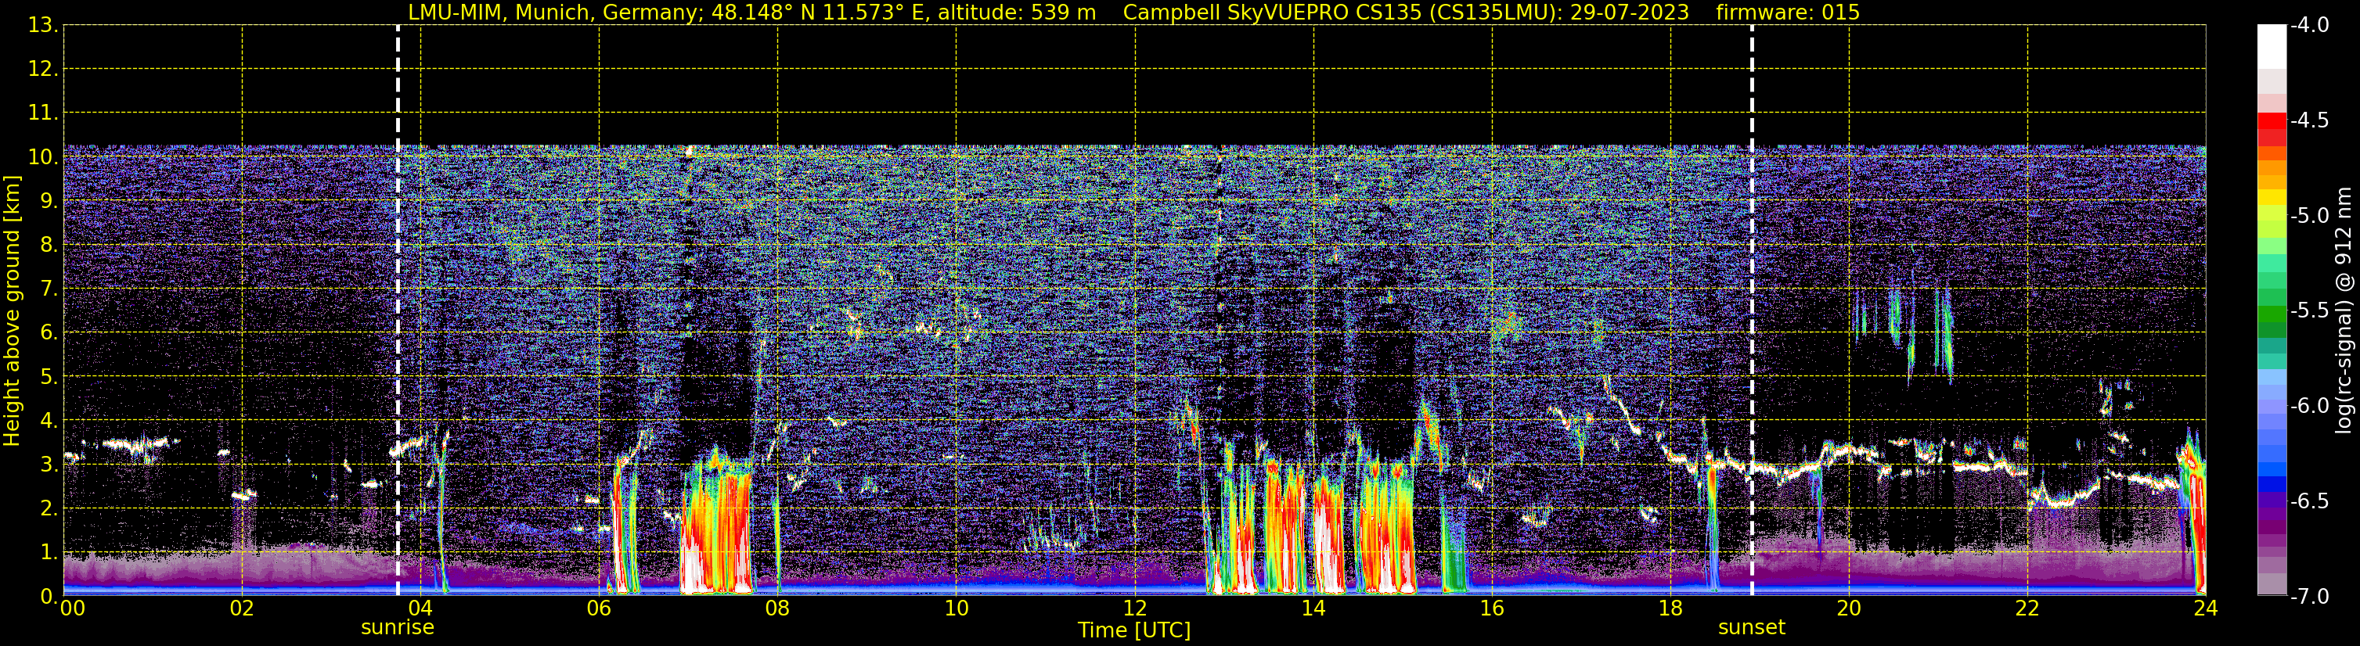Click the 'sunrise' label below the time axis

pyautogui.click(x=398, y=628)
